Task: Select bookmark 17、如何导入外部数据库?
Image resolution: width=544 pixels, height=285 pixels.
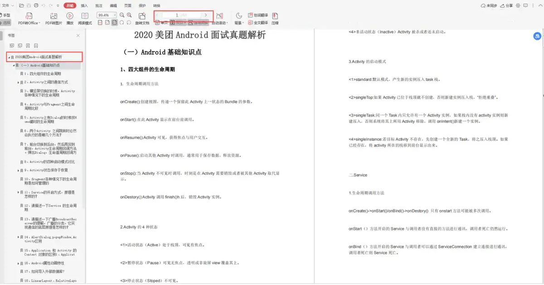Action: 44,271
